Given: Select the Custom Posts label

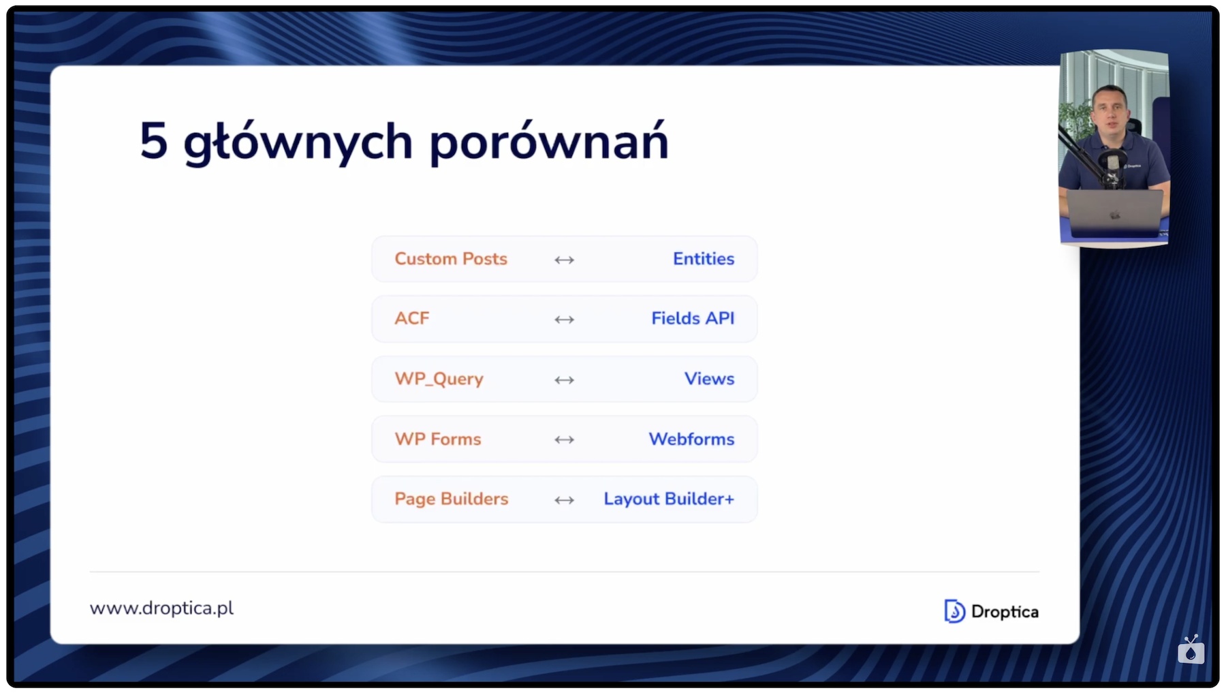Looking at the screenshot, I should 451,259.
